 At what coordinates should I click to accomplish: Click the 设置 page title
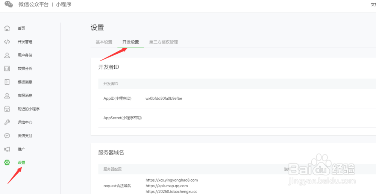pos(97,27)
